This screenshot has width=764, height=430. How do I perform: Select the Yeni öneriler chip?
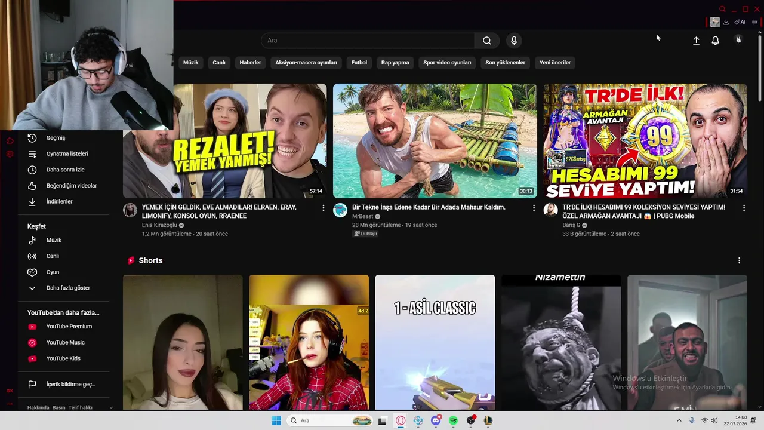(x=555, y=63)
